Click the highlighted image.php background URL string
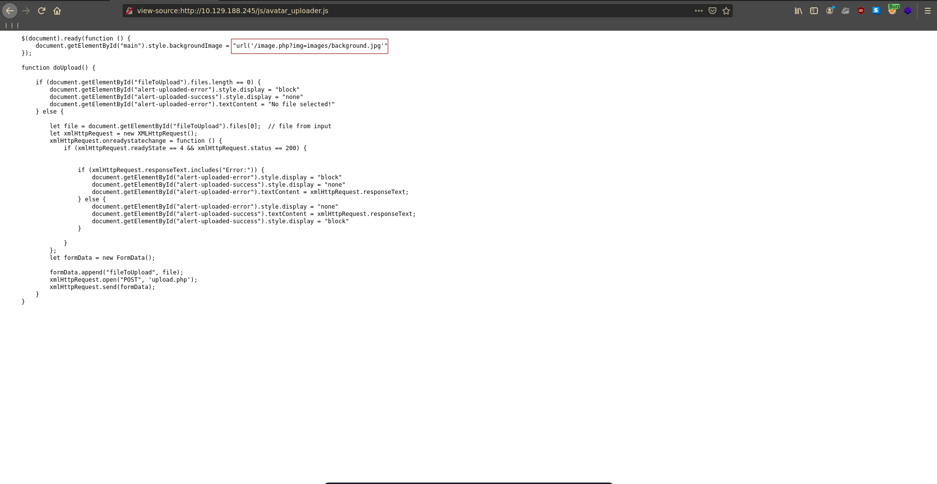The width and height of the screenshot is (937, 484). coord(309,46)
